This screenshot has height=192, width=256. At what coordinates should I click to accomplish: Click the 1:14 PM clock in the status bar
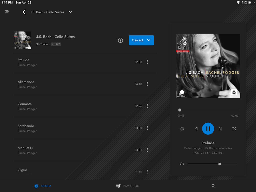(x=7, y=2)
